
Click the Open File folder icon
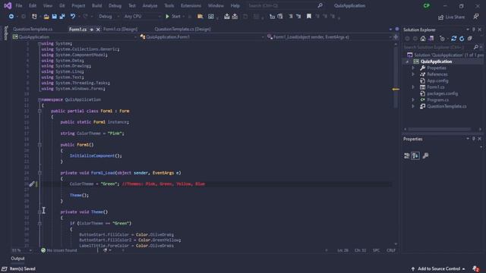pos(46,17)
